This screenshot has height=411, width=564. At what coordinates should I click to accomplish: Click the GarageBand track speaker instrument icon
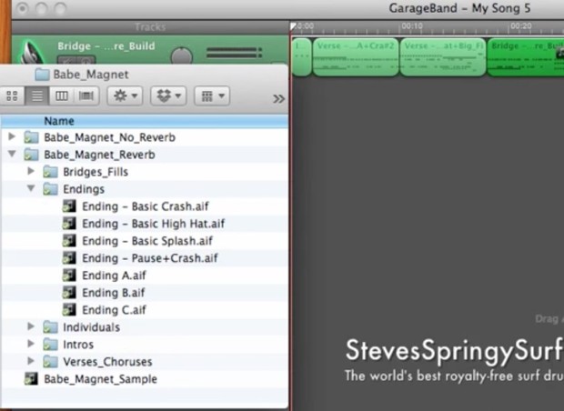tap(32, 54)
